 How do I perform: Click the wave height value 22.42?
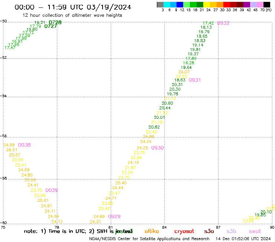coord(151,132)
